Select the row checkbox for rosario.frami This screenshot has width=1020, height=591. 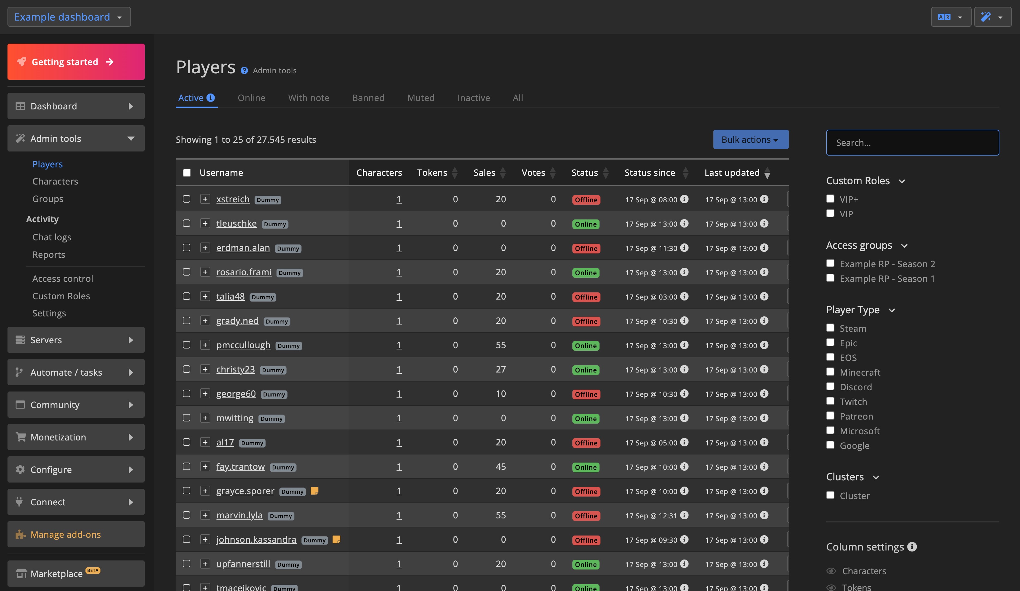coord(187,272)
